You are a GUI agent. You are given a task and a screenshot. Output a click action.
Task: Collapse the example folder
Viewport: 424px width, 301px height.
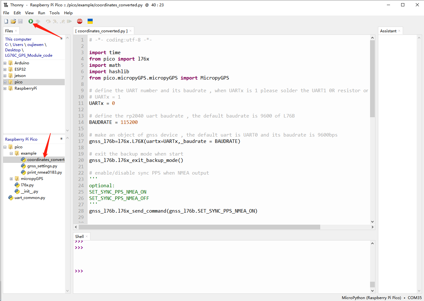tap(11, 153)
